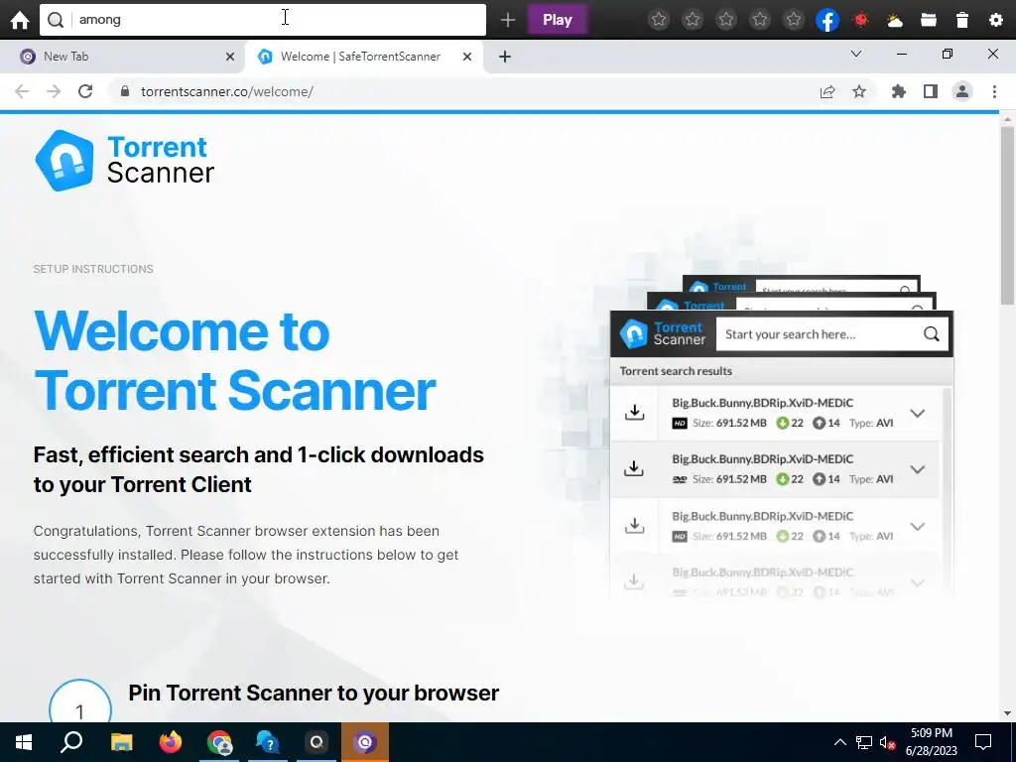Screen dimensions: 1016x762
Task: Open the white folder icon in top bar
Action: click(x=929, y=20)
